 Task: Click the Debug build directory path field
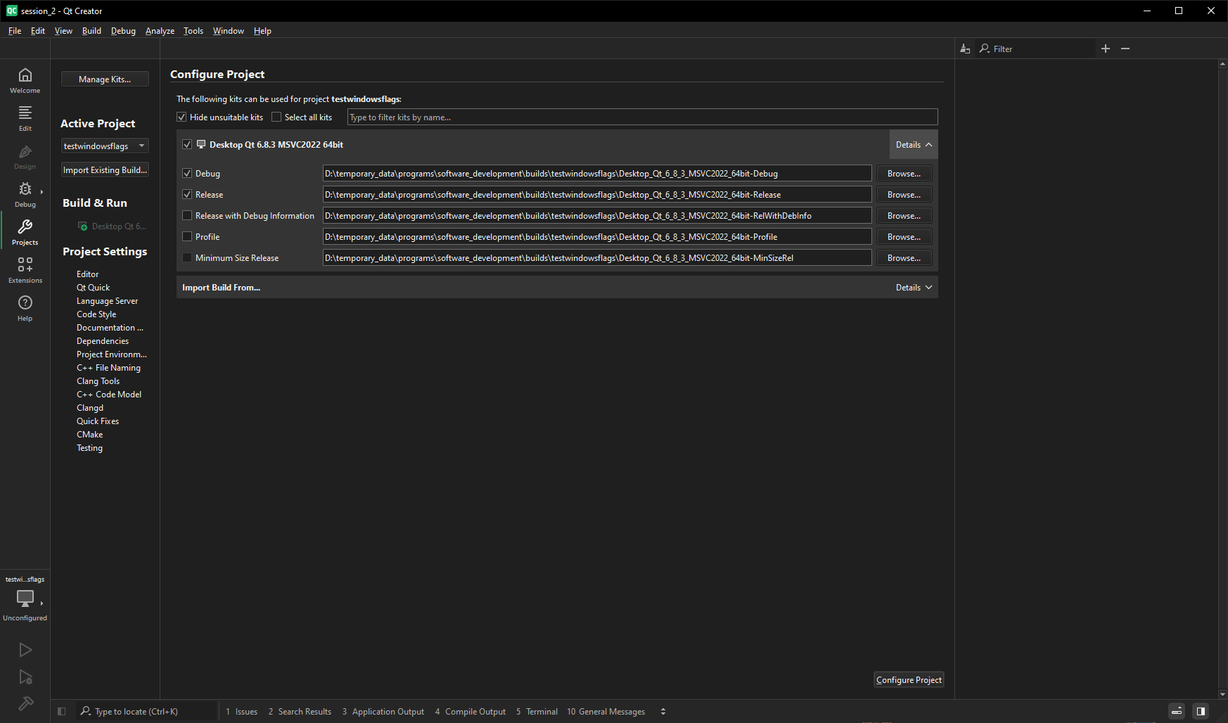pyautogui.click(x=597, y=173)
